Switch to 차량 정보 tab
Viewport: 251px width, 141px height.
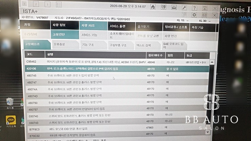[65, 25]
